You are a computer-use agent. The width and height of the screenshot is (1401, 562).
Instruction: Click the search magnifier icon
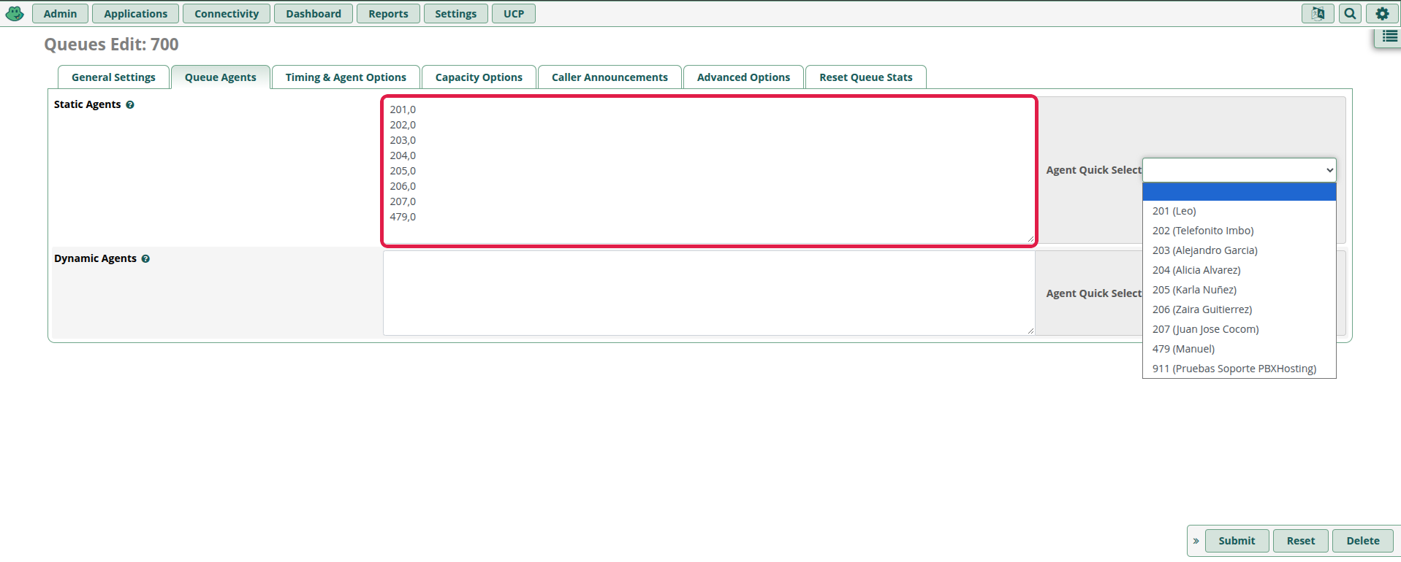tap(1350, 14)
